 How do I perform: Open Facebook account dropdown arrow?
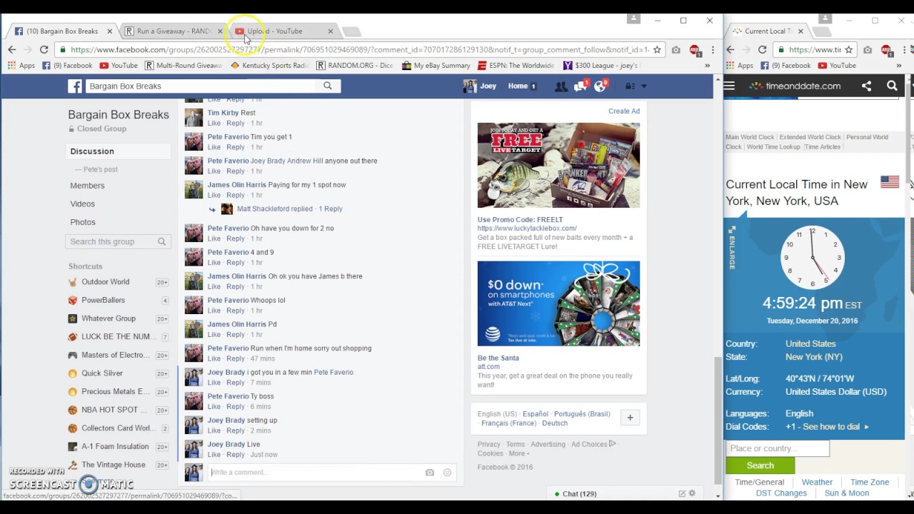[x=644, y=86]
